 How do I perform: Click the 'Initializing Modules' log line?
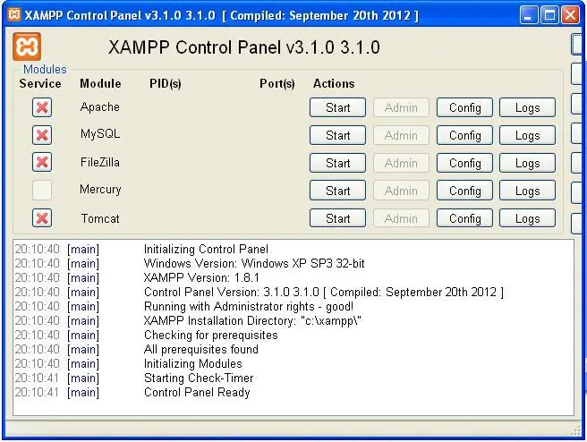[192, 363]
